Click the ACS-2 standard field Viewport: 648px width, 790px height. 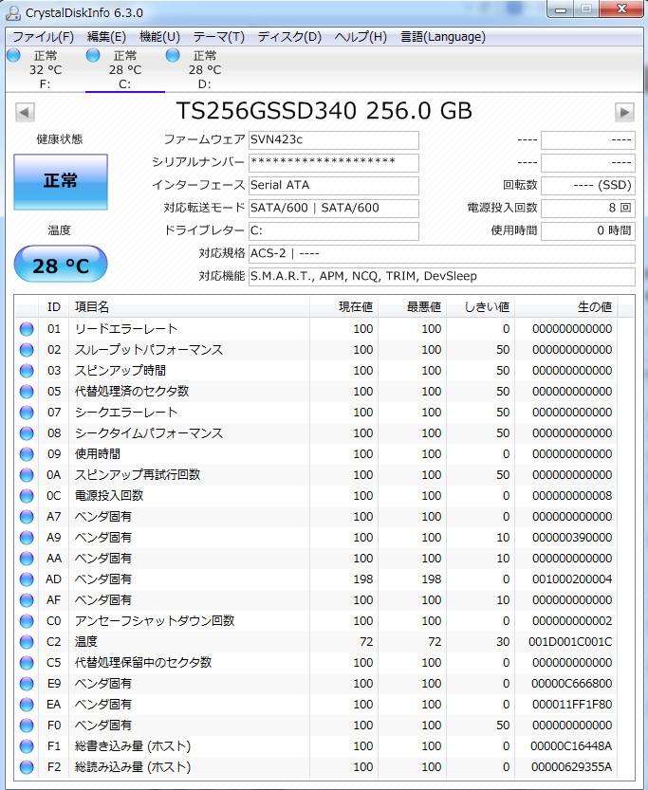point(442,253)
